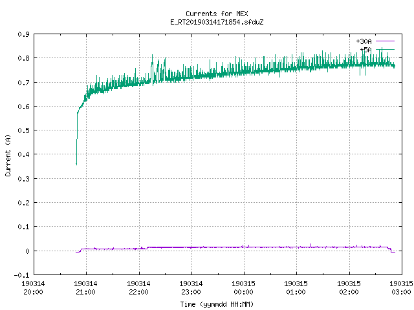Click the y-axis label 'Current (A)'
This screenshot has height=310, width=414.
(x=8, y=155)
